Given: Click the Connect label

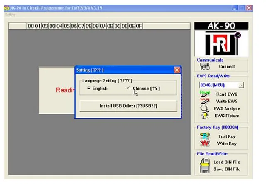Looking at the screenshot, I should click(x=227, y=67).
